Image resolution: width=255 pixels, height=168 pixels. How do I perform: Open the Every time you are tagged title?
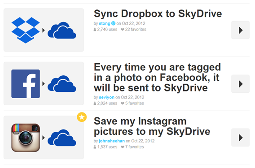pyautogui.click(x=157, y=78)
